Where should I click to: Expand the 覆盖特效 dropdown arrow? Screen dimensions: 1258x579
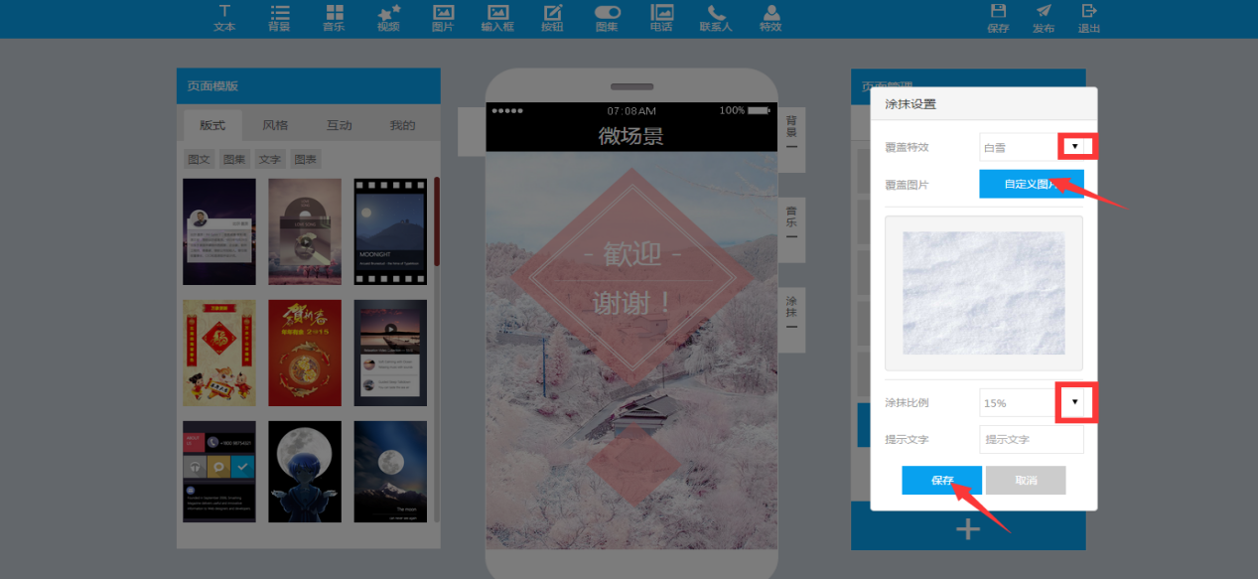tap(1074, 147)
